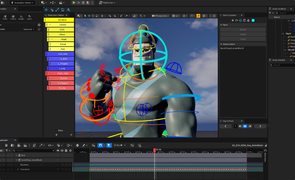Expand the Transform track in Sequencer
Screen dimensions: 295x180
click(x=18, y=169)
